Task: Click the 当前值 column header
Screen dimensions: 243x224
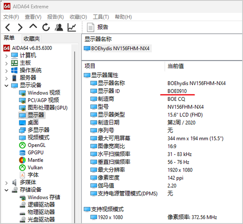Action: (x=175, y=66)
